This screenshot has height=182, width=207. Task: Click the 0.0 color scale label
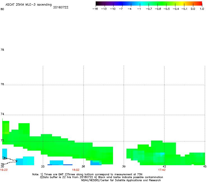click(x=193, y=9)
